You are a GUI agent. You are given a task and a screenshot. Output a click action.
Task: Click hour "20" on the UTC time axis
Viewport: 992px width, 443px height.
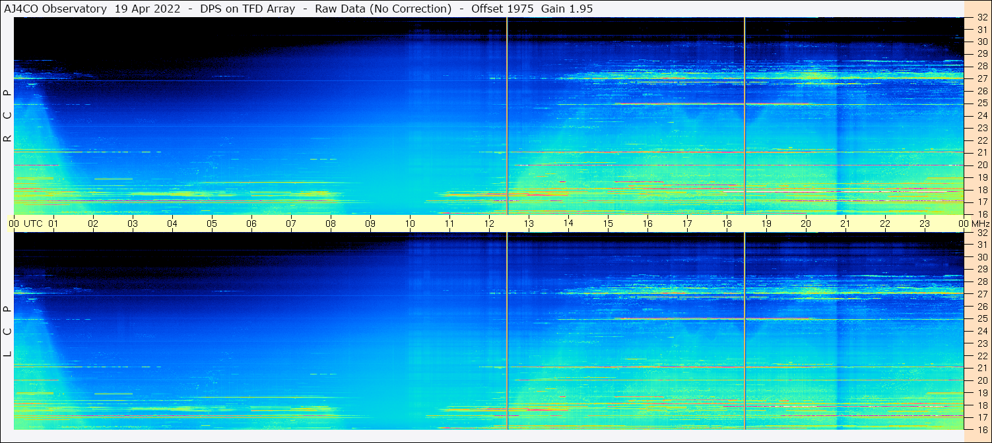tap(806, 223)
